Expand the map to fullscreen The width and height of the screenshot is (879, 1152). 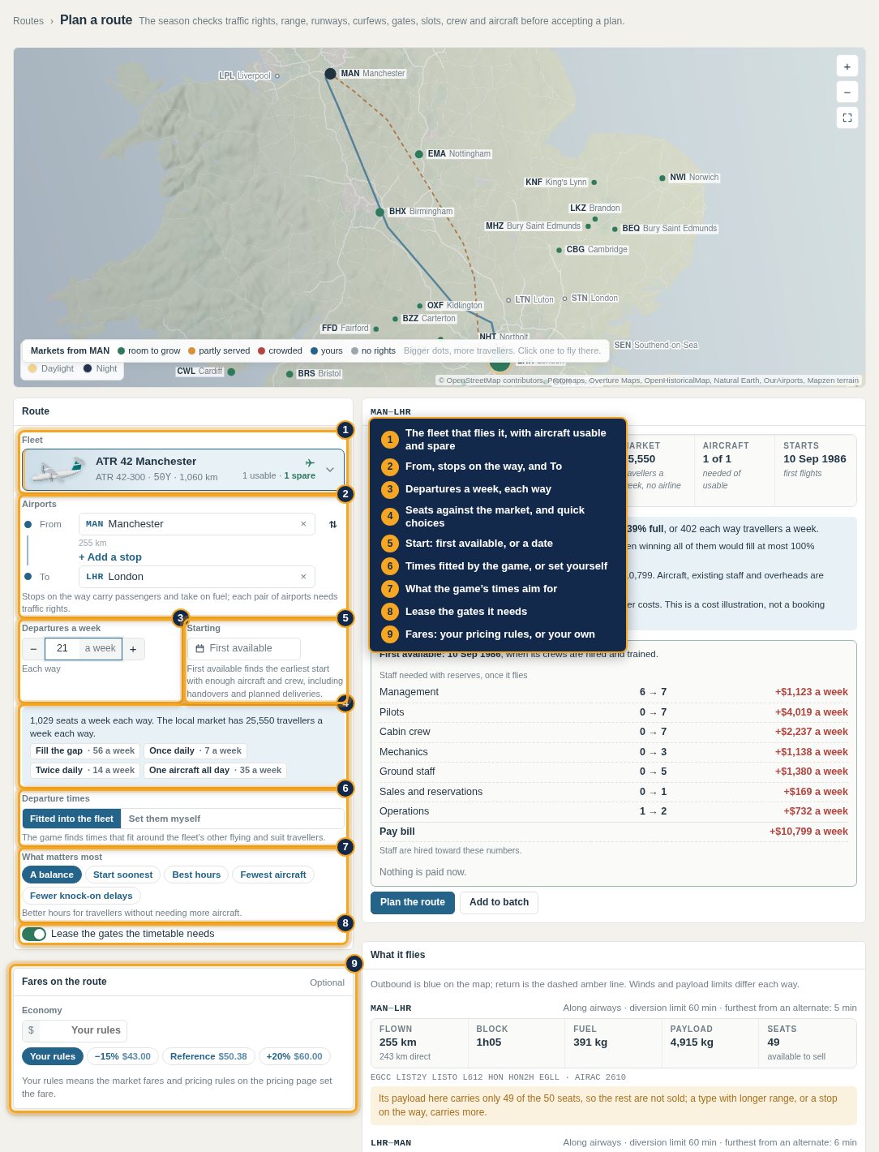847,118
